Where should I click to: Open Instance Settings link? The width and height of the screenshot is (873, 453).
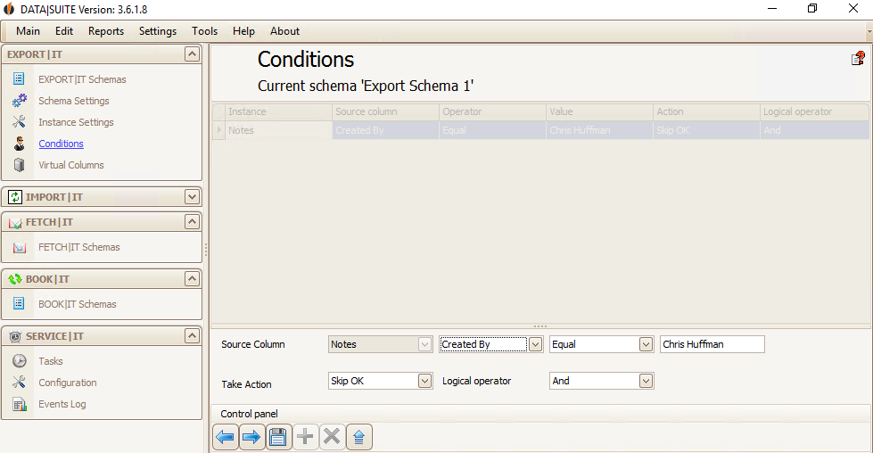click(x=76, y=122)
